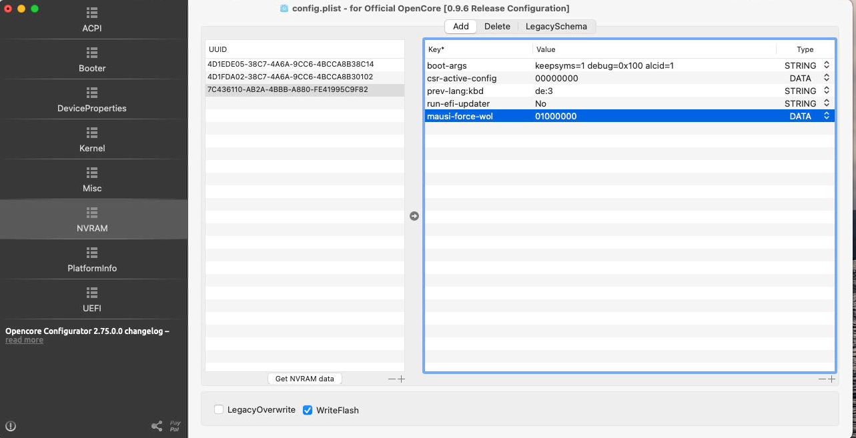This screenshot has width=856, height=438.
Task: Add key with plus under key table
Action: 831,379
